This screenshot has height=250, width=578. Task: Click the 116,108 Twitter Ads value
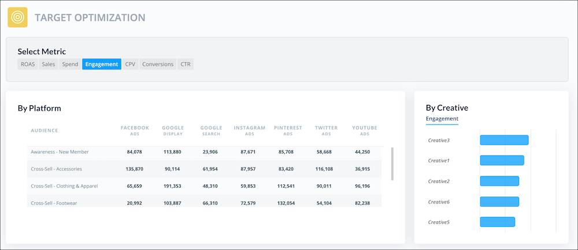point(324,169)
